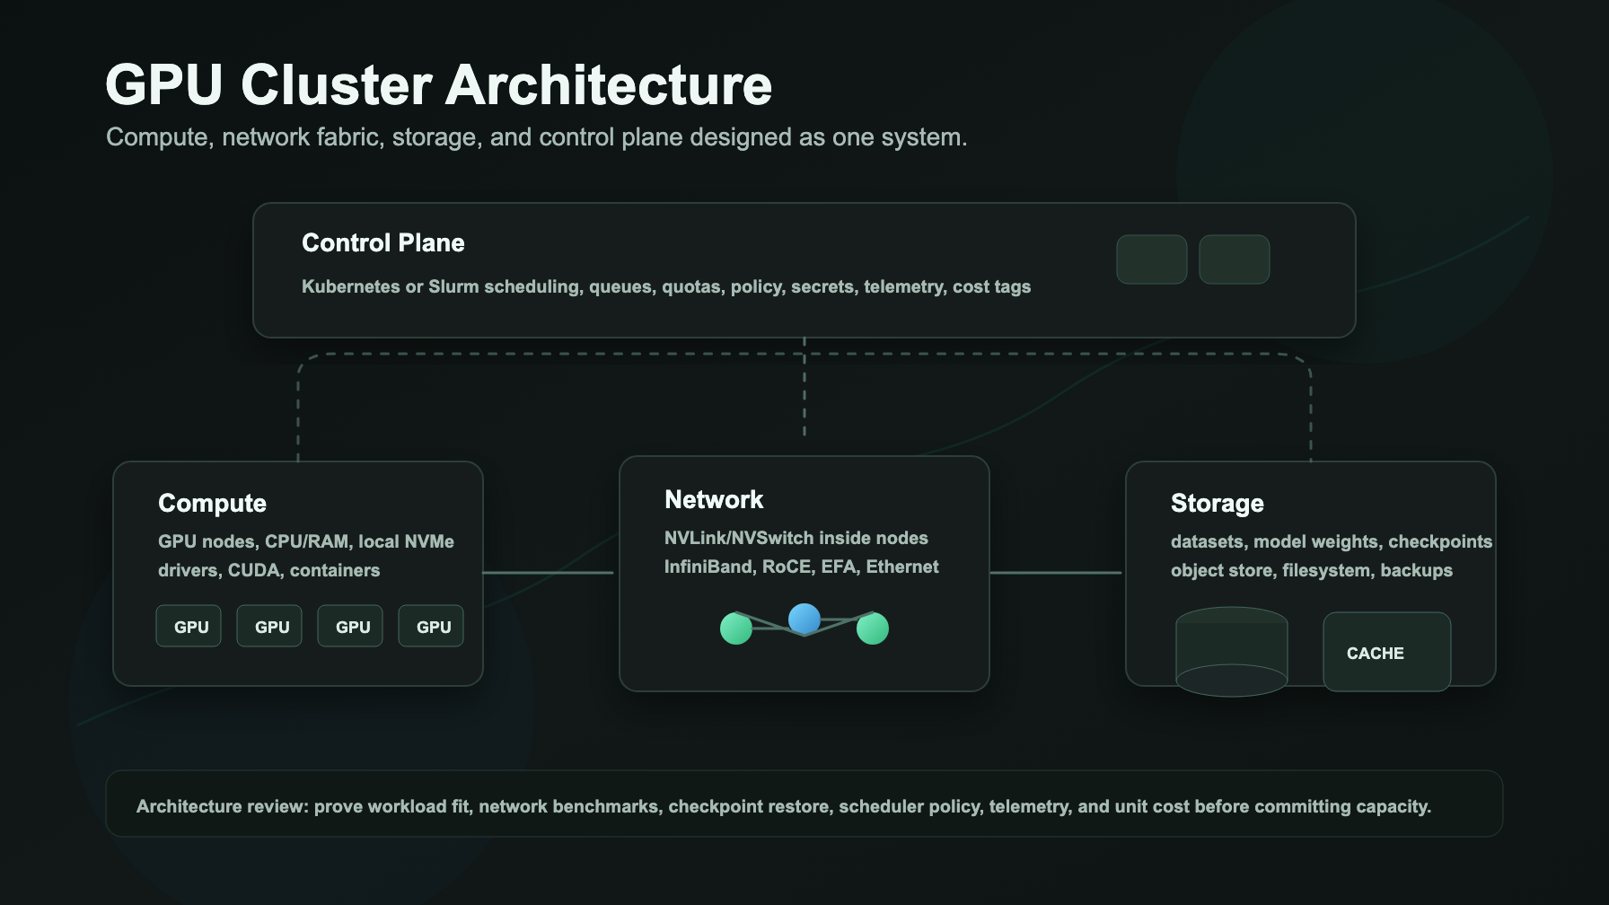Image resolution: width=1609 pixels, height=905 pixels.
Task: Select the "Kubernetes or Slurm scheduling" description line
Action: (x=666, y=287)
